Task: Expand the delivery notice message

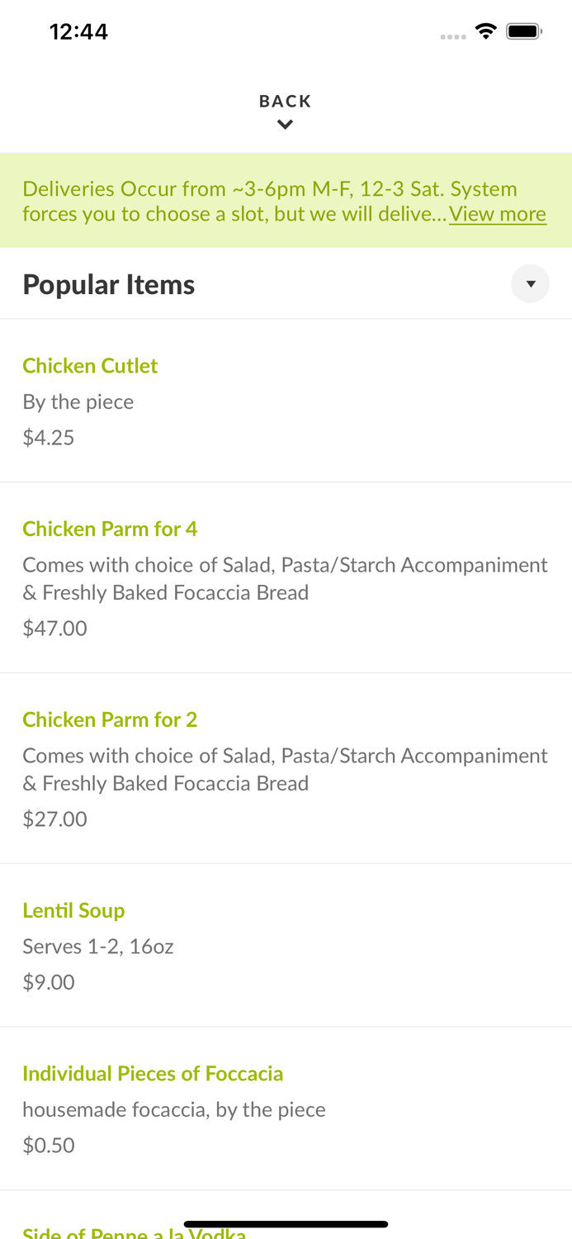Action: (x=497, y=214)
